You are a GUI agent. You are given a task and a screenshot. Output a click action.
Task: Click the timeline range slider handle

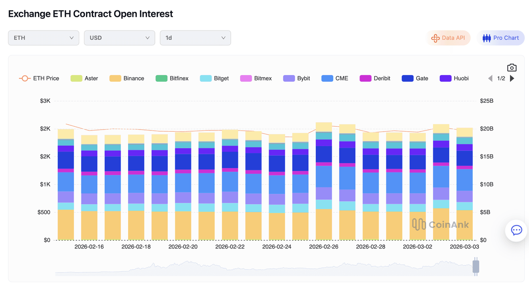[x=476, y=267]
